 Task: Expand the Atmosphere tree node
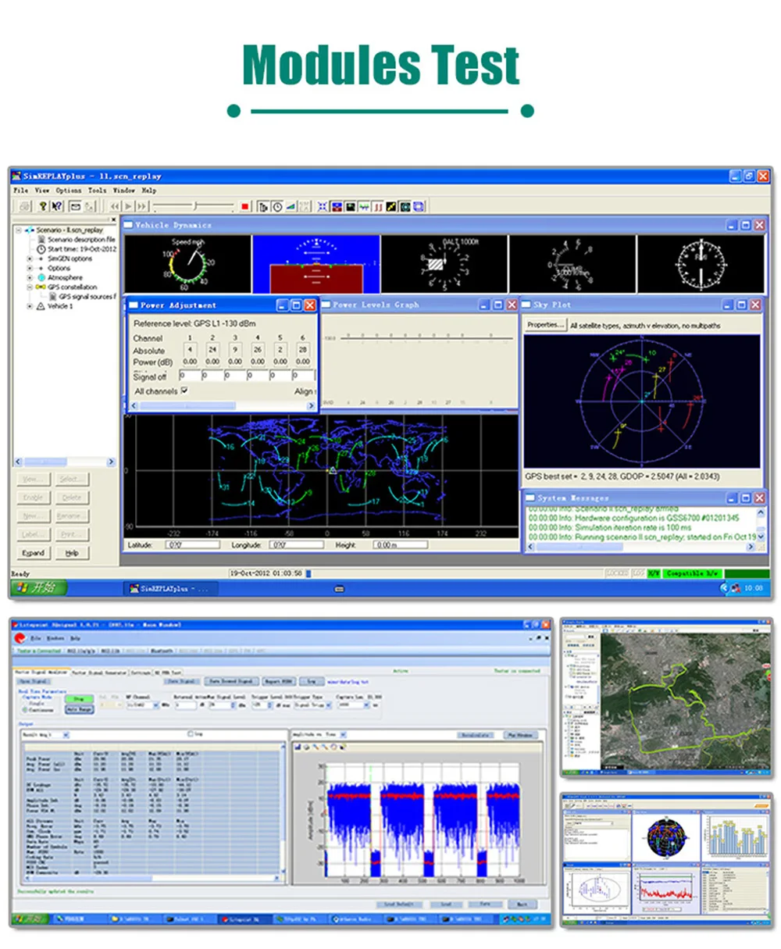[x=30, y=278]
